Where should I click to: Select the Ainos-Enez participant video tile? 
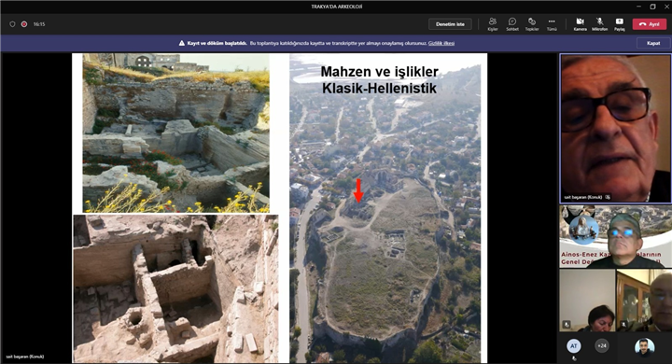615,237
